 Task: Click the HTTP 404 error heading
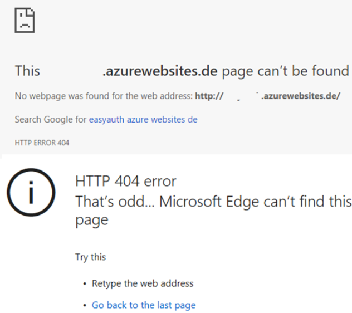tap(126, 181)
